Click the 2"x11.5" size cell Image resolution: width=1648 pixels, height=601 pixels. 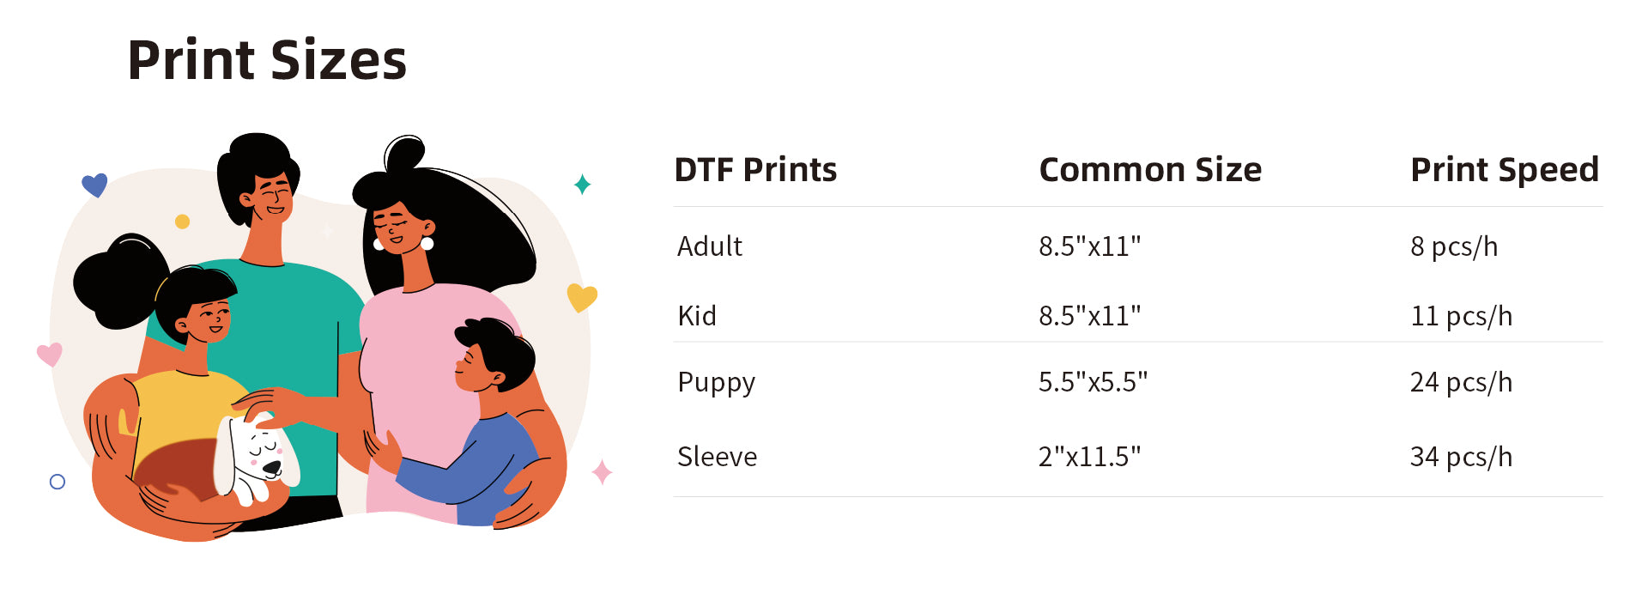point(1090,457)
